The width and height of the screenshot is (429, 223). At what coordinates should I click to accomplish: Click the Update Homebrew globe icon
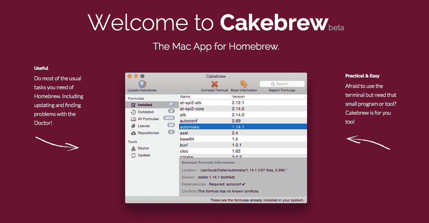tap(142, 84)
